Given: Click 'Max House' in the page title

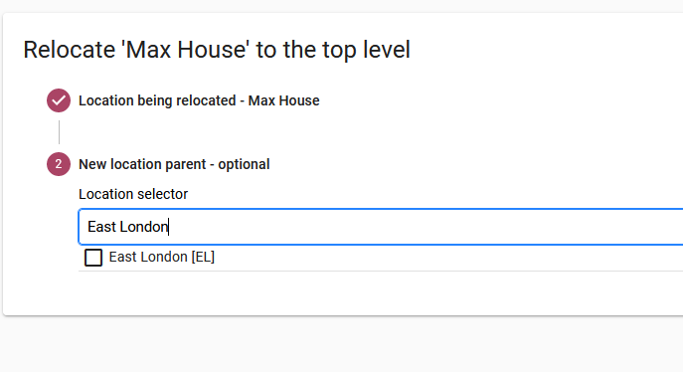Looking at the screenshot, I should pyautogui.click(x=187, y=50).
